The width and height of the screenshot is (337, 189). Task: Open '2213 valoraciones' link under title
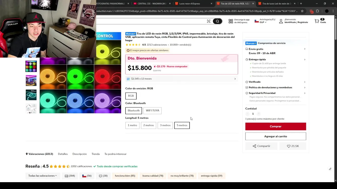[x=157, y=45]
